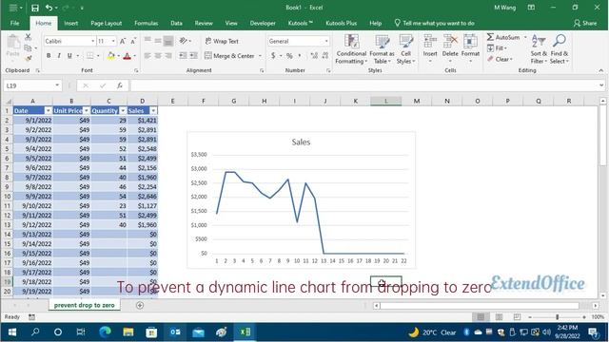Click the Increase Indent icon
The image size is (609, 342).
pyautogui.click(x=193, y=56)
